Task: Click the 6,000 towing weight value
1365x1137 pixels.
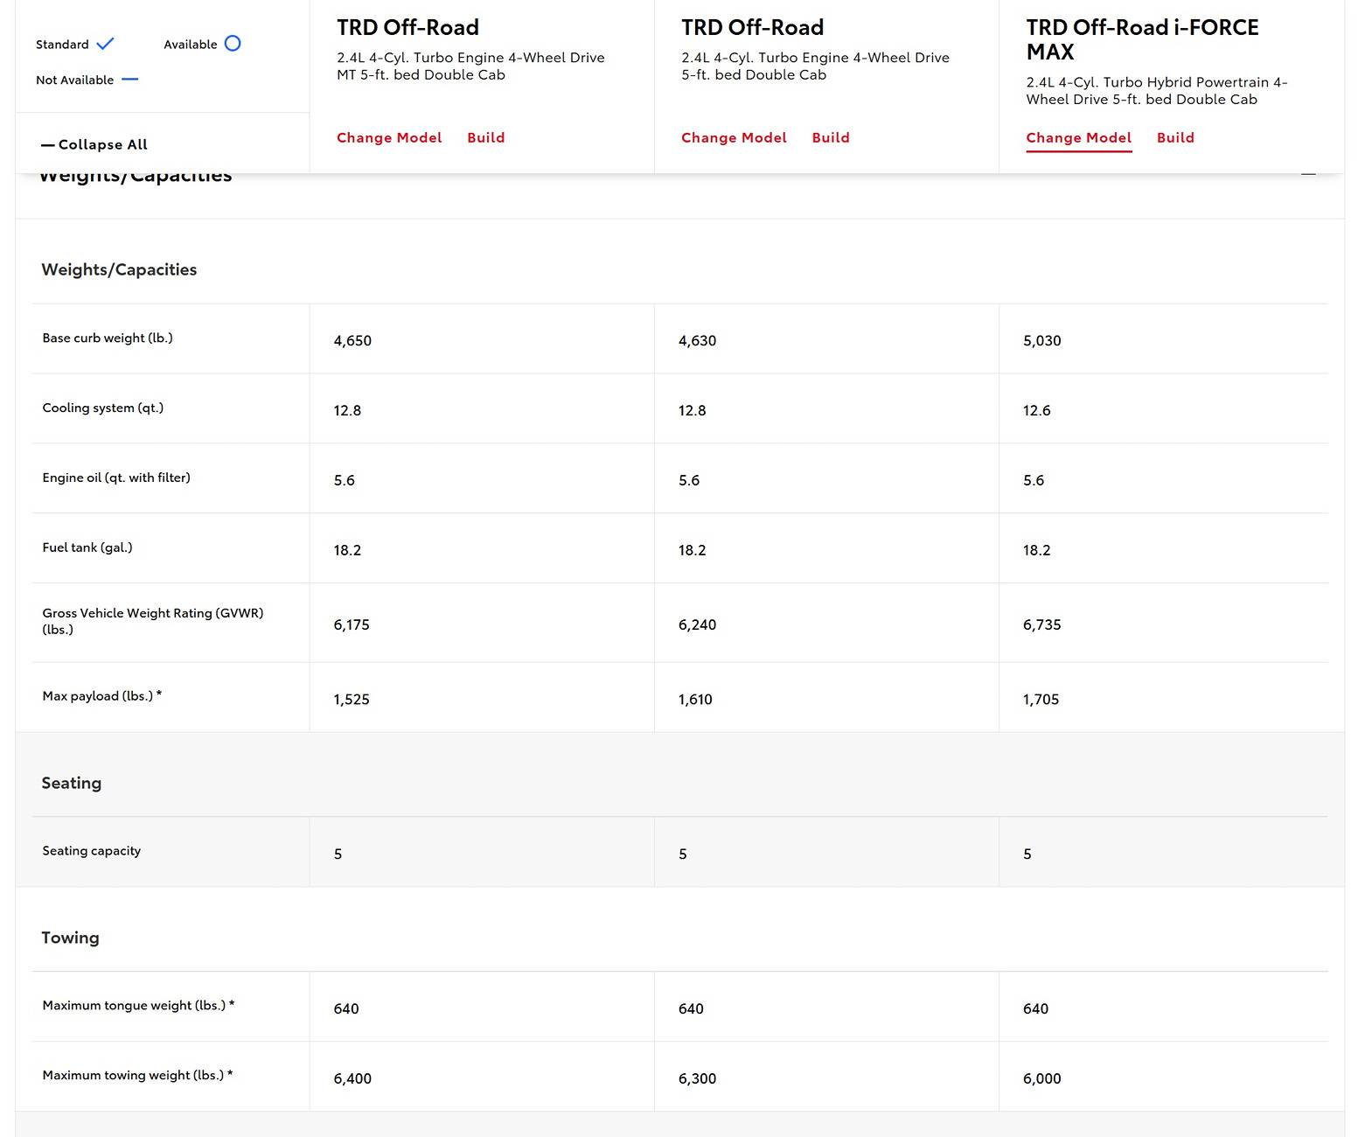Action: coord(1041,1079)
